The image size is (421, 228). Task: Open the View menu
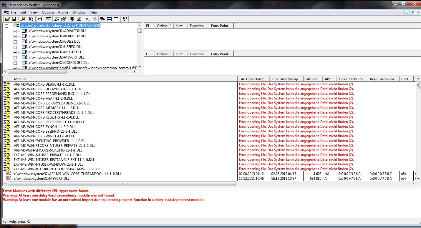[x=34, y=12]
